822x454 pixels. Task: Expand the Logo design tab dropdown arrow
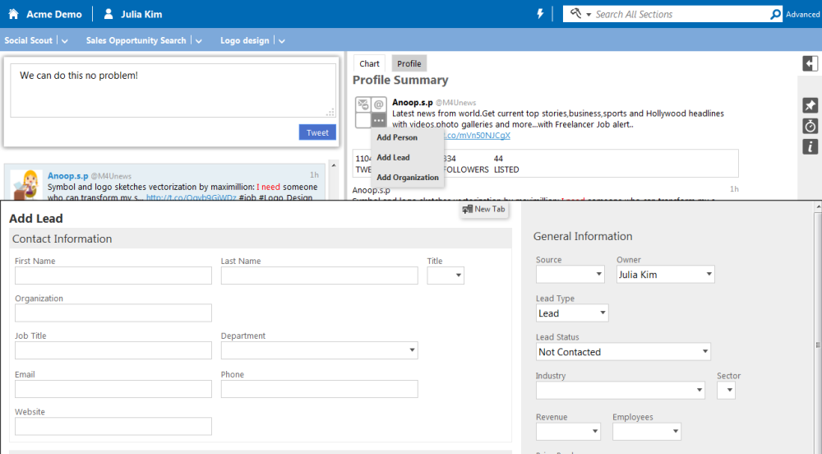(x=281, y=41)
